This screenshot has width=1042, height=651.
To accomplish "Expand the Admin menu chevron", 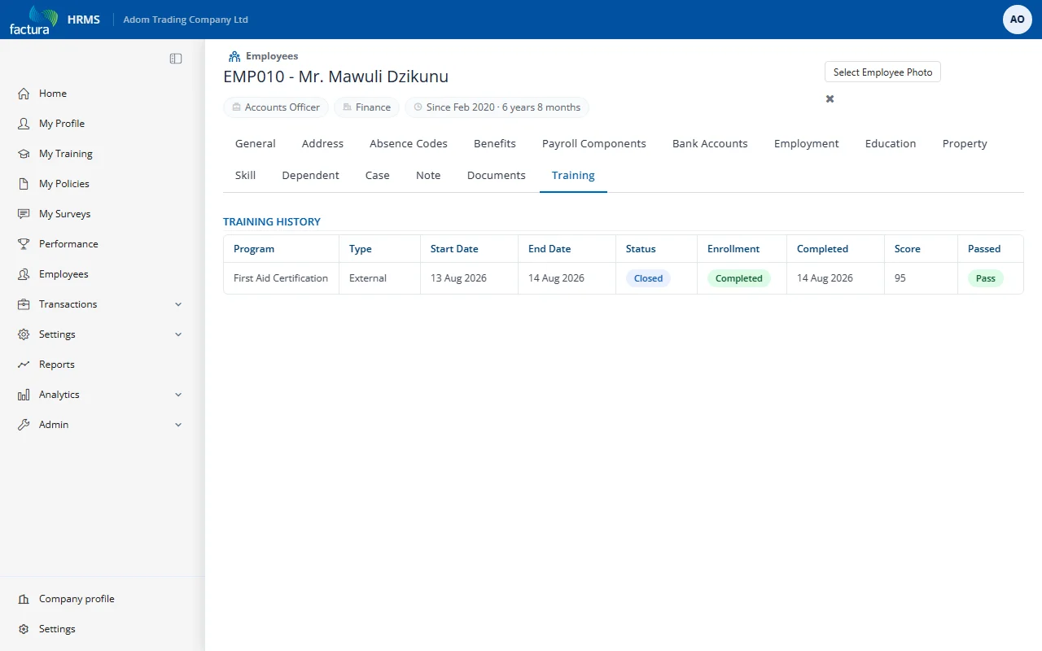I will click(x=178, y=425).
